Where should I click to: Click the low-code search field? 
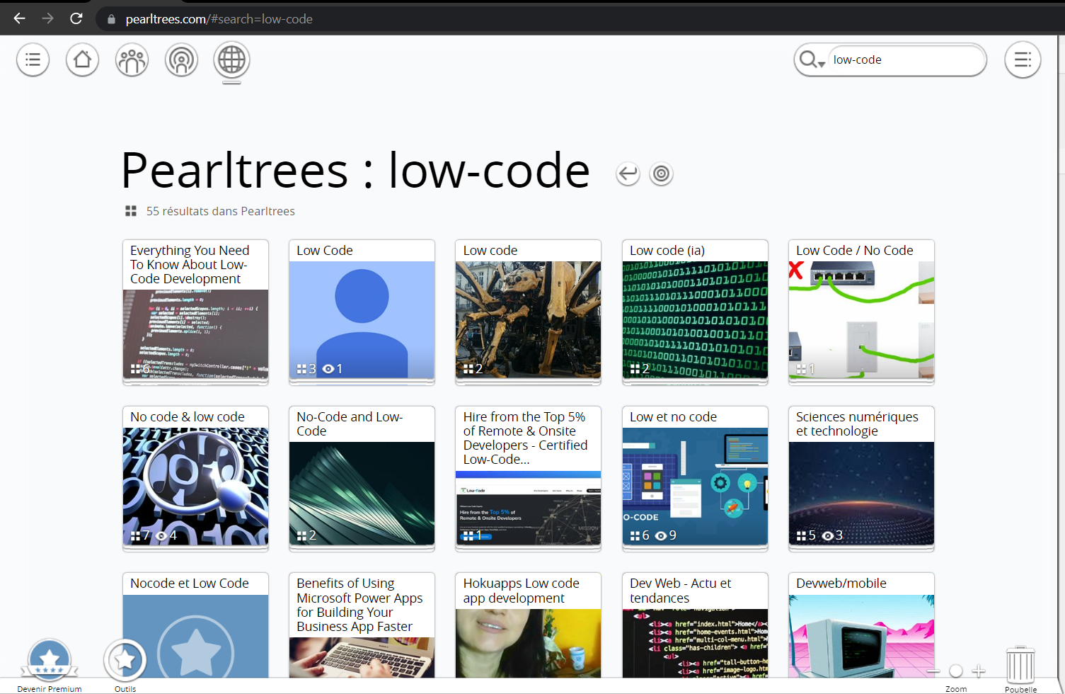(906, 59)
